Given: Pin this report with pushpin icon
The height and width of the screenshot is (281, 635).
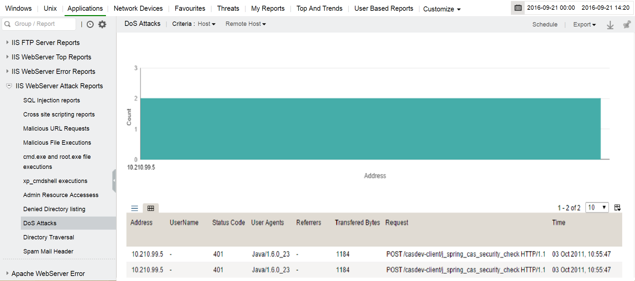Looking at the screenshot, I should pos(627,25).
